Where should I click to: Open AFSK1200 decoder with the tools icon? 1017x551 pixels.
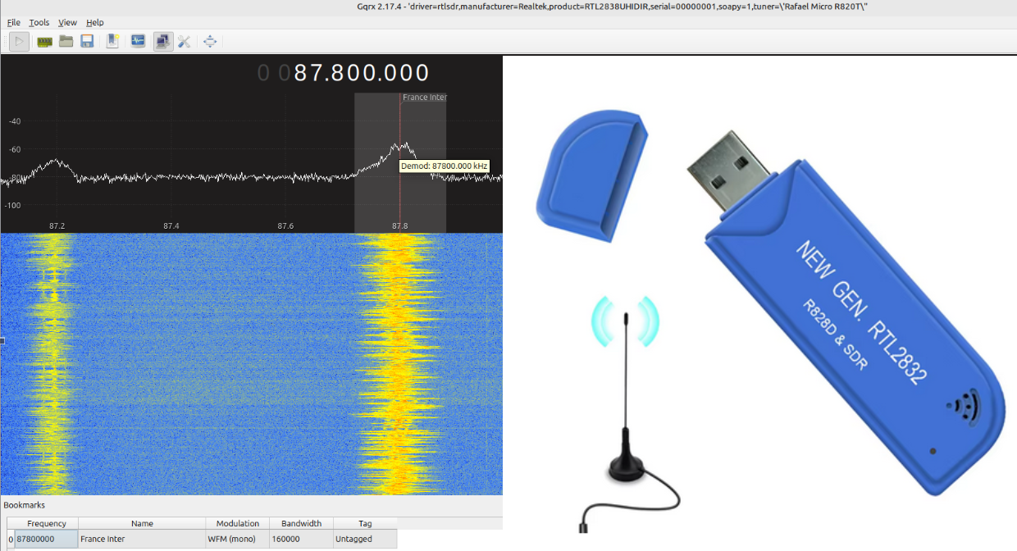184,41
